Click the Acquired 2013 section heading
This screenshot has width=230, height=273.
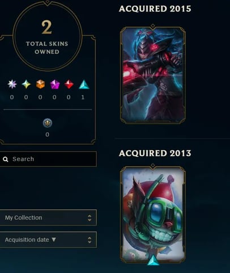tap(155, 153)
